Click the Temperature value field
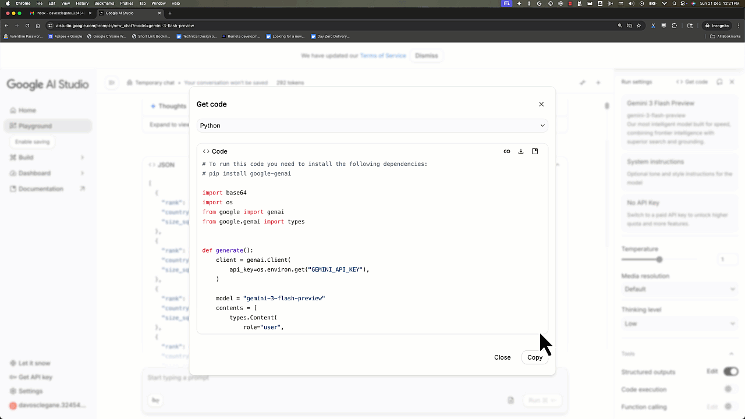745x419 pixels. pos(728,260)
